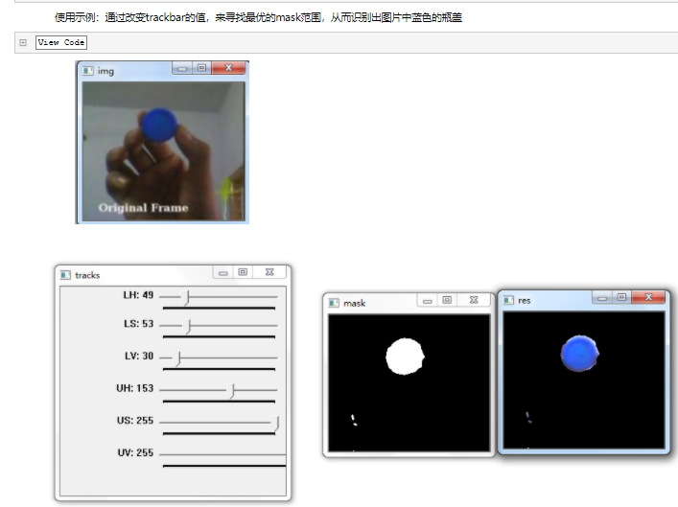The image size is (678, 507).
Task: Click the blue cap in img window
Action: (x=158, y=125)
